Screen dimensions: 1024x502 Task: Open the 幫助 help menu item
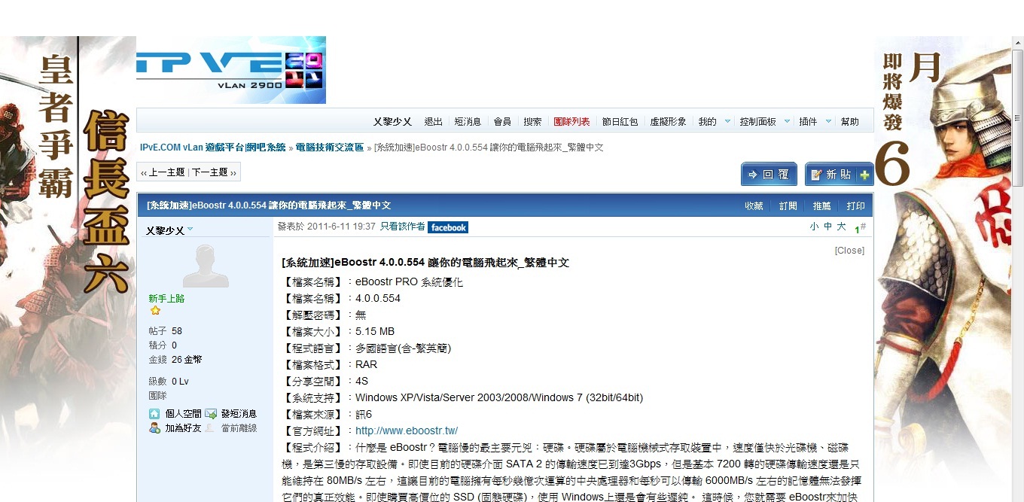850,121
